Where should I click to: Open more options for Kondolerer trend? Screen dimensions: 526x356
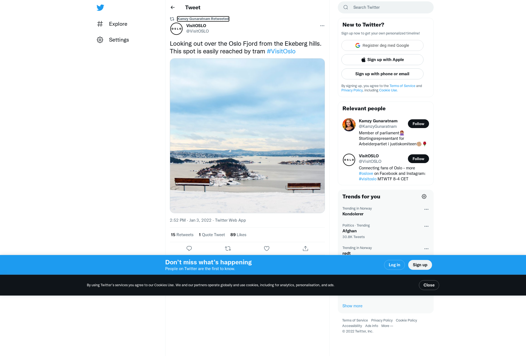pos(426,209)
